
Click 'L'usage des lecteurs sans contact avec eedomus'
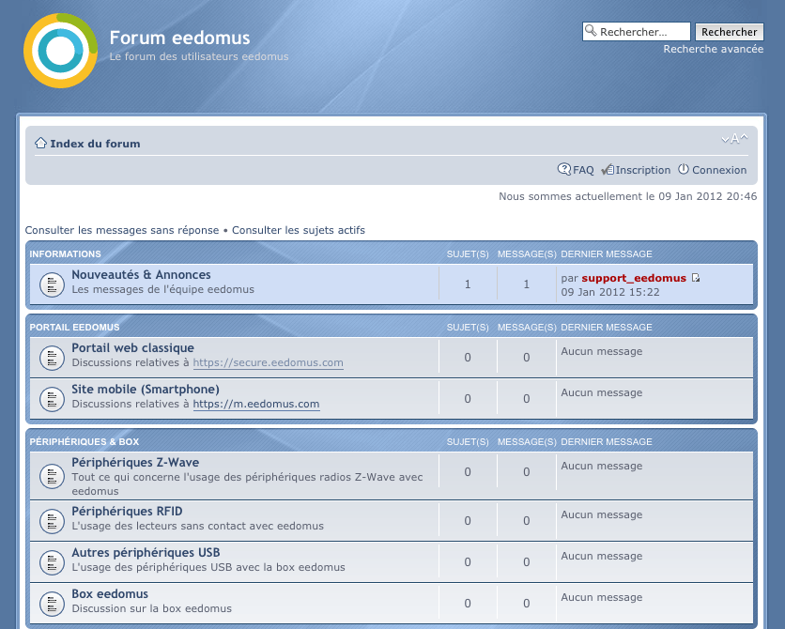pos(198,526)
